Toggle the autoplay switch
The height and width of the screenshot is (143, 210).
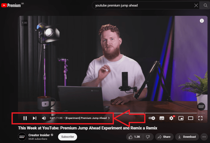tap(152, 118)
